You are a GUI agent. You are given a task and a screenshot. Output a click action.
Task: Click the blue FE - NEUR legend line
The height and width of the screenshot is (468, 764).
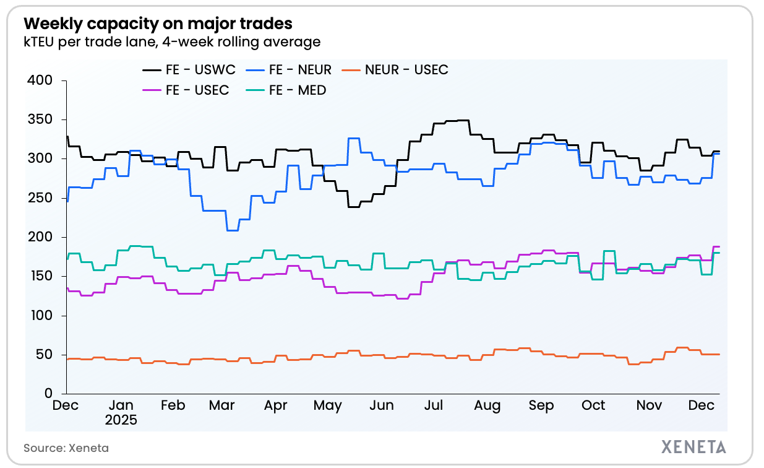[257, 70]
